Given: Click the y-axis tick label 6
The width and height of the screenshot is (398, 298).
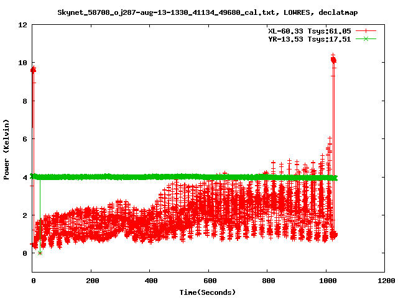Looking at the screenshot, I should click(x=25, y=139).
